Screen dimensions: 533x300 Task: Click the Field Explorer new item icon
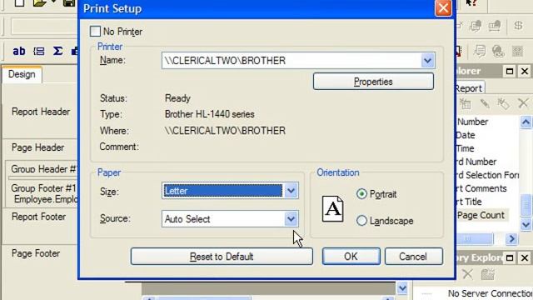[503, 103]
